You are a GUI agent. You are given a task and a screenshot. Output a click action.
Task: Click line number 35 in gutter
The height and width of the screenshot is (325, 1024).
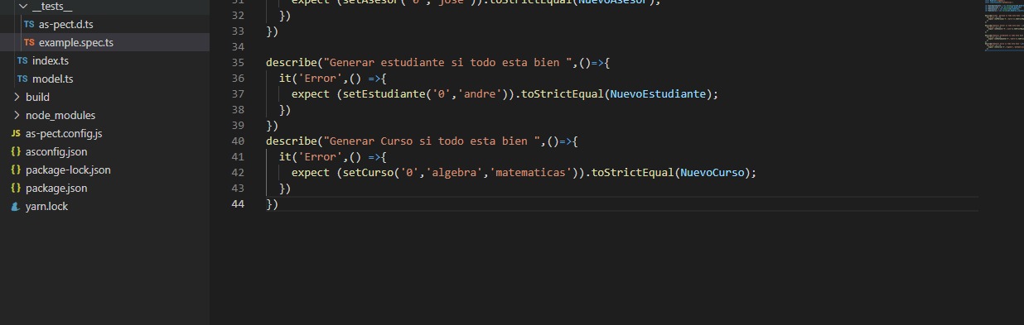[238, 62]
